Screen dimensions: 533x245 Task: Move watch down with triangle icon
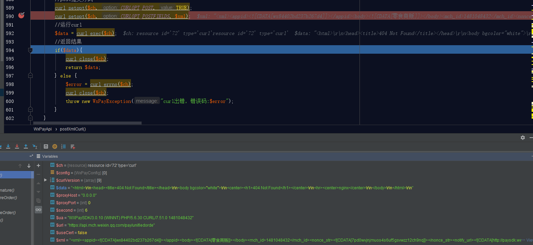pos(38,192)
